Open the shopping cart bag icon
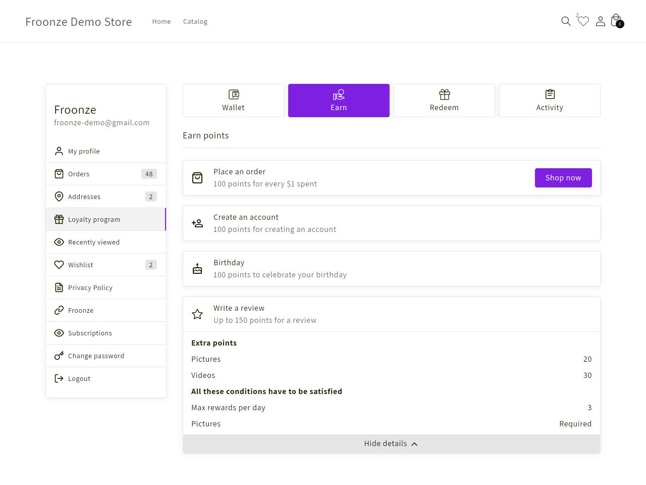 coord(616,21)
